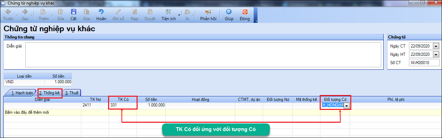
Task: Click the CTMT, dự án column header
Action: 249,100
